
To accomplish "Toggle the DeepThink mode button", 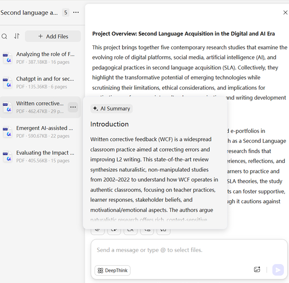I will click(112, 270).
